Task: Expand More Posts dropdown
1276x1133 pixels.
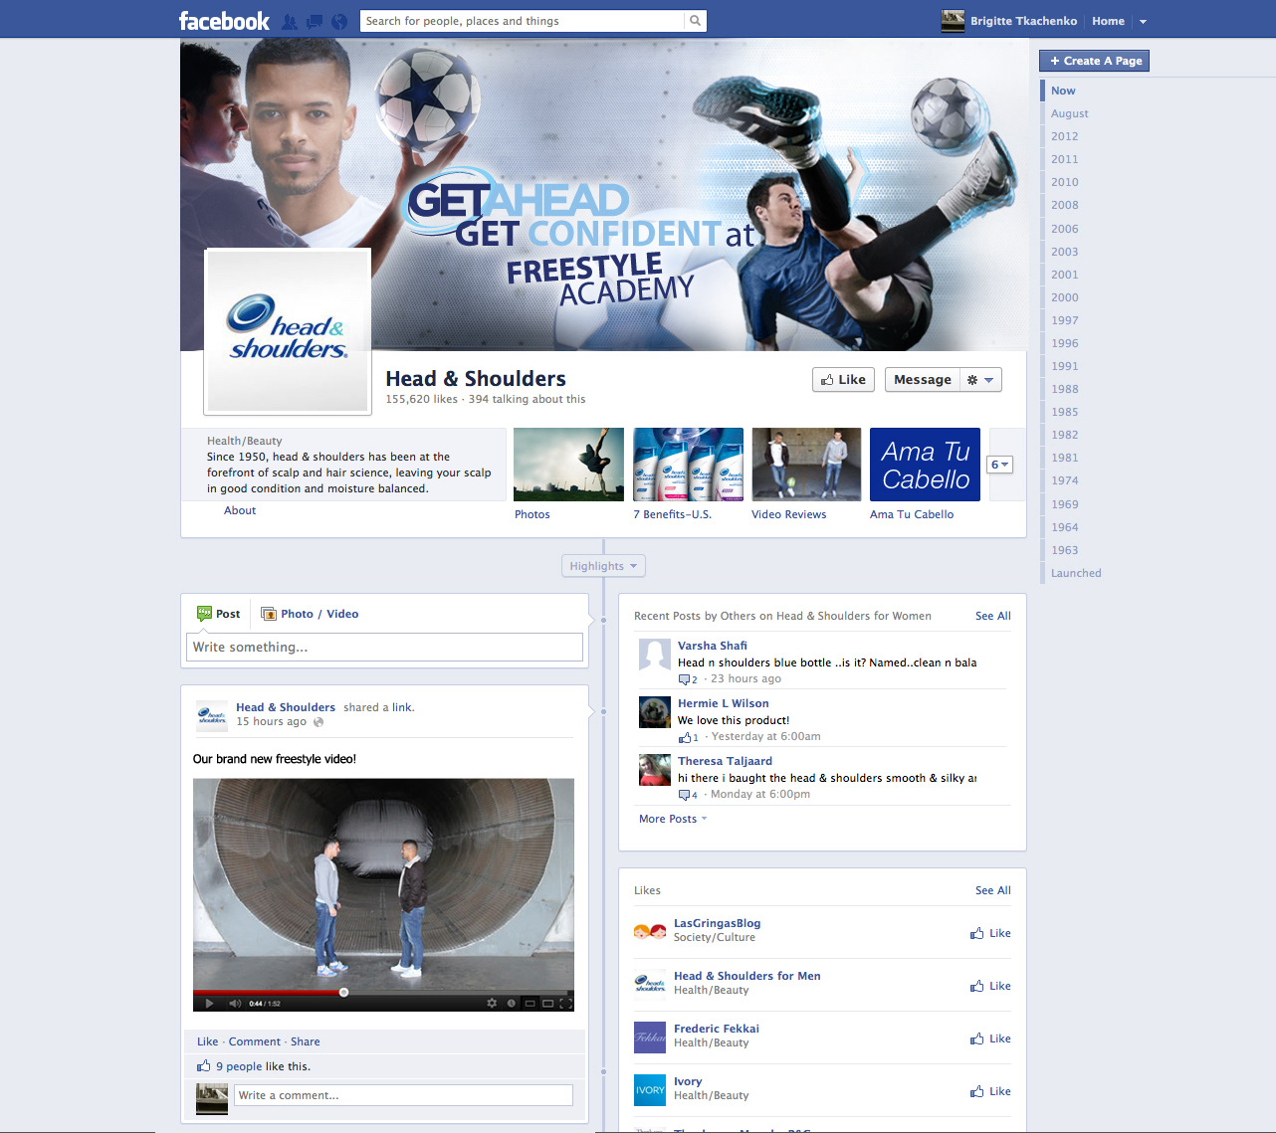Action: coord(673,819)
